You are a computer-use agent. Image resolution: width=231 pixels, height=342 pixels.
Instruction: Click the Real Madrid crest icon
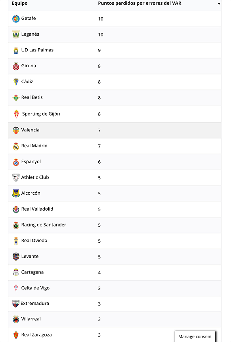tap(16, 146)
